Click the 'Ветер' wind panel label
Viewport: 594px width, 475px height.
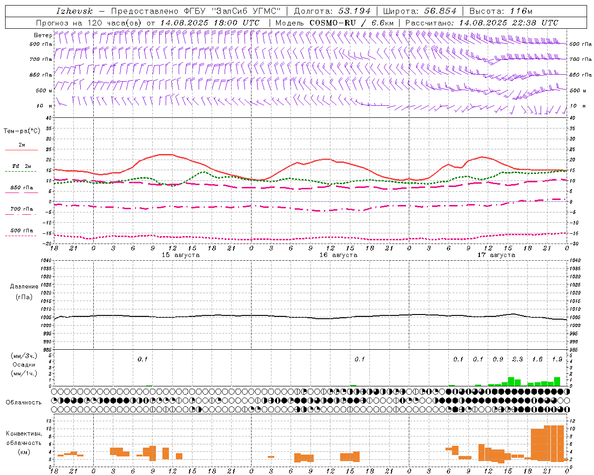43,35
